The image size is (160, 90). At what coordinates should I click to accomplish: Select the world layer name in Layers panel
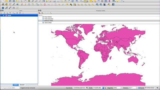coord(9,15)
